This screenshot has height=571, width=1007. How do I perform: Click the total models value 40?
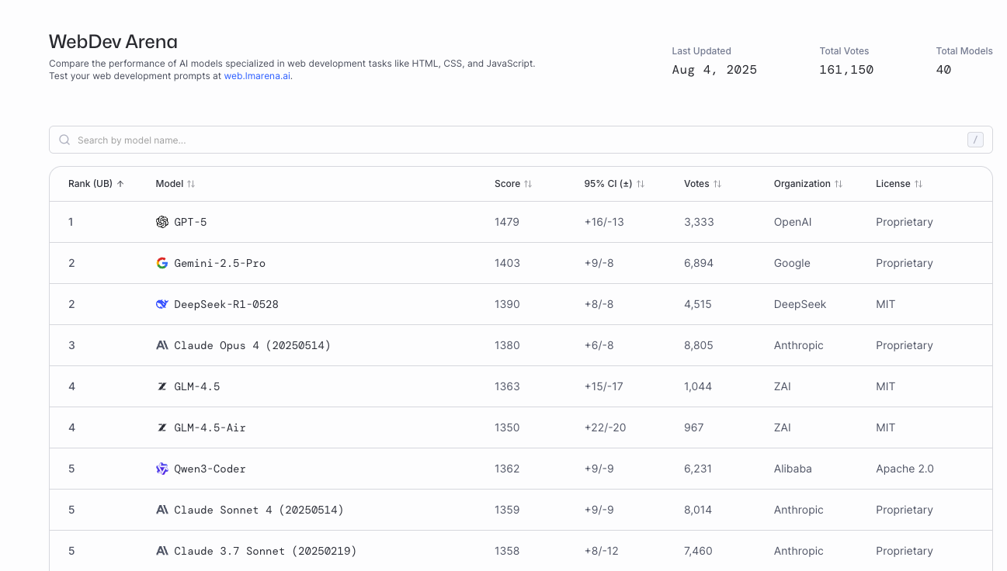tap(943, 70)
